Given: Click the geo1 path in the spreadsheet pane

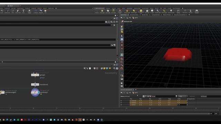Looking at the screenshot, I should 135,93.
